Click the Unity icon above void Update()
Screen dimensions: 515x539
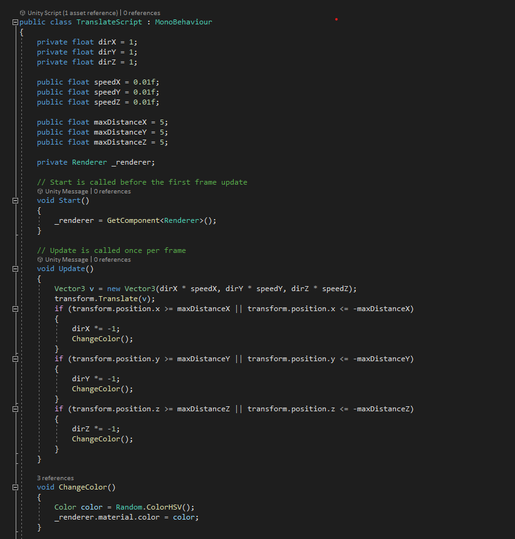tap(40, 260)
